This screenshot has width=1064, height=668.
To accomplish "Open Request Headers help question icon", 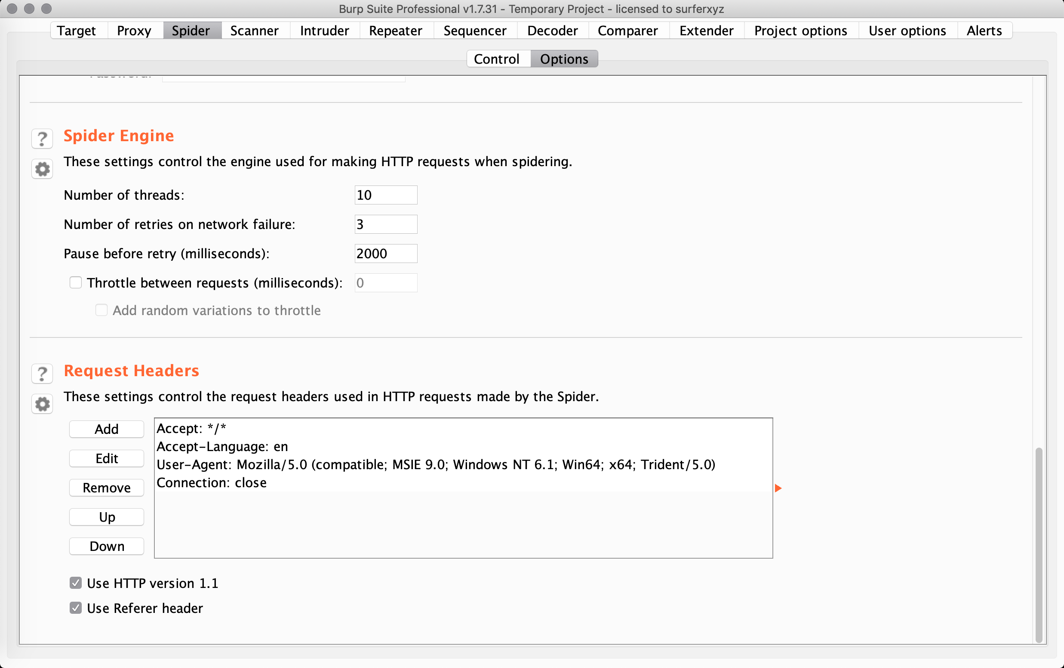I will (x=42, y=374).
